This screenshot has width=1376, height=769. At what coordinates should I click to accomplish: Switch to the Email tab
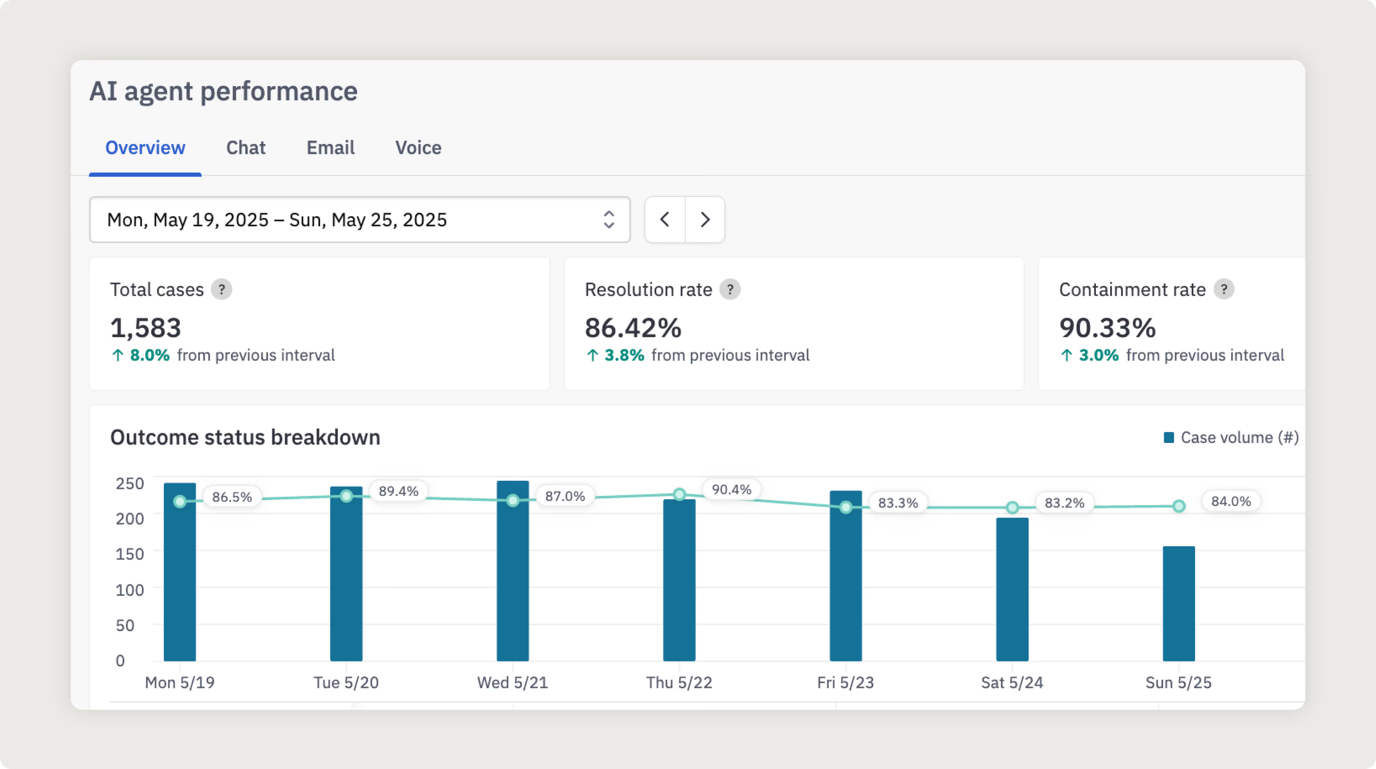click(330, 148)
